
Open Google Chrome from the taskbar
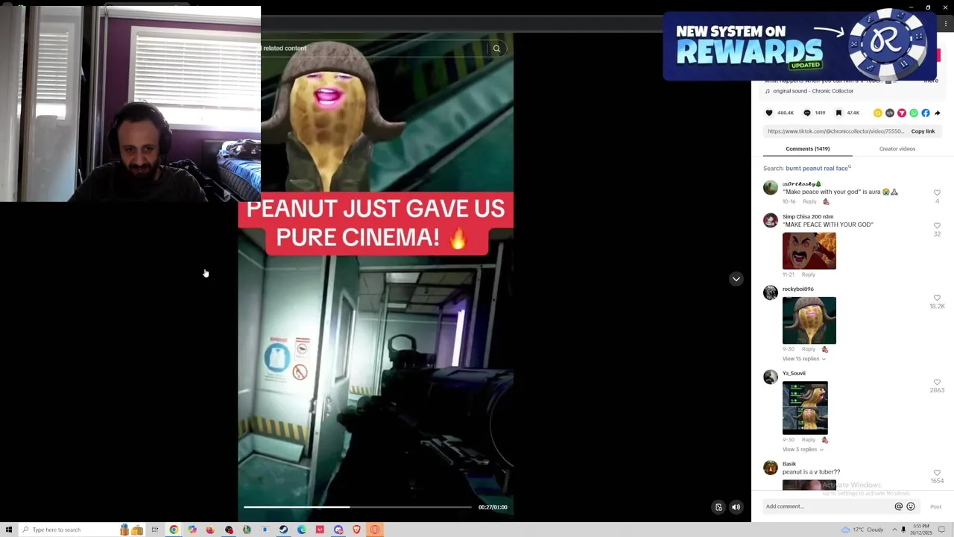[174, 530]
